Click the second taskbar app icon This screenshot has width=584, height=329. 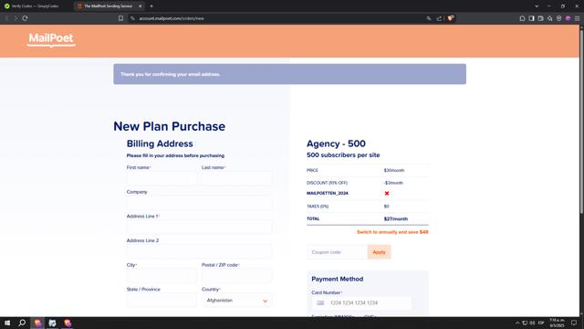point(53,323)
